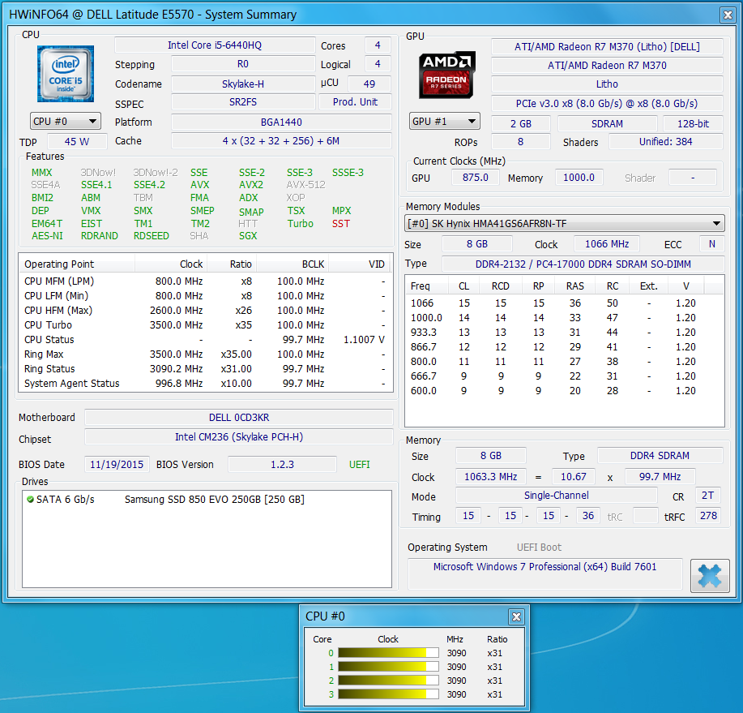Open the CPU #0 selector dropdown
Screen dimensions: 743x713
point(66,122)
